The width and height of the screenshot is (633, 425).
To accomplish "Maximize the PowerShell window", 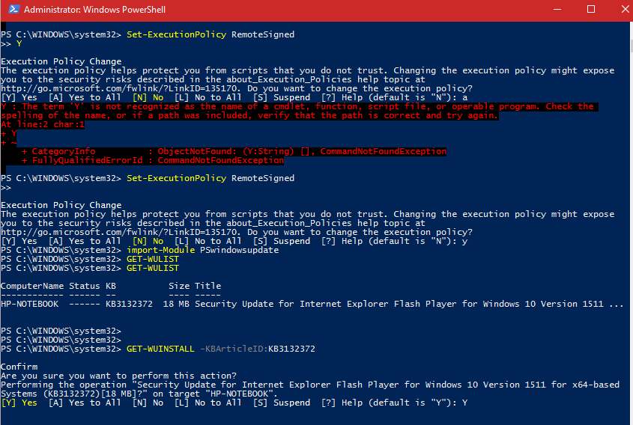I will 591,10.
